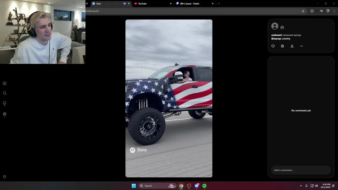Screen dimensions: 338x190
Task: Open the three-dot more options menu
Action: point(302,46)
